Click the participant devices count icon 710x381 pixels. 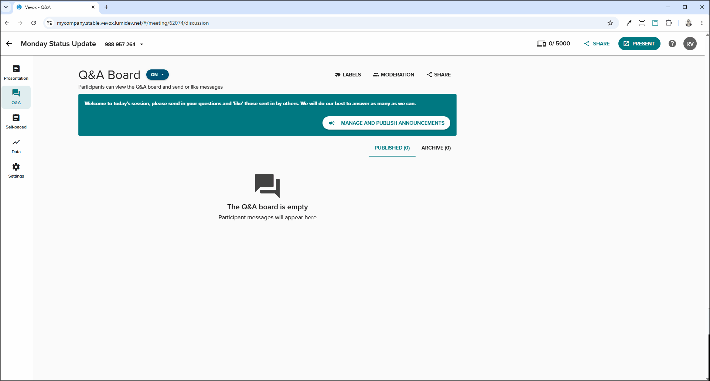tap(541, 44)
